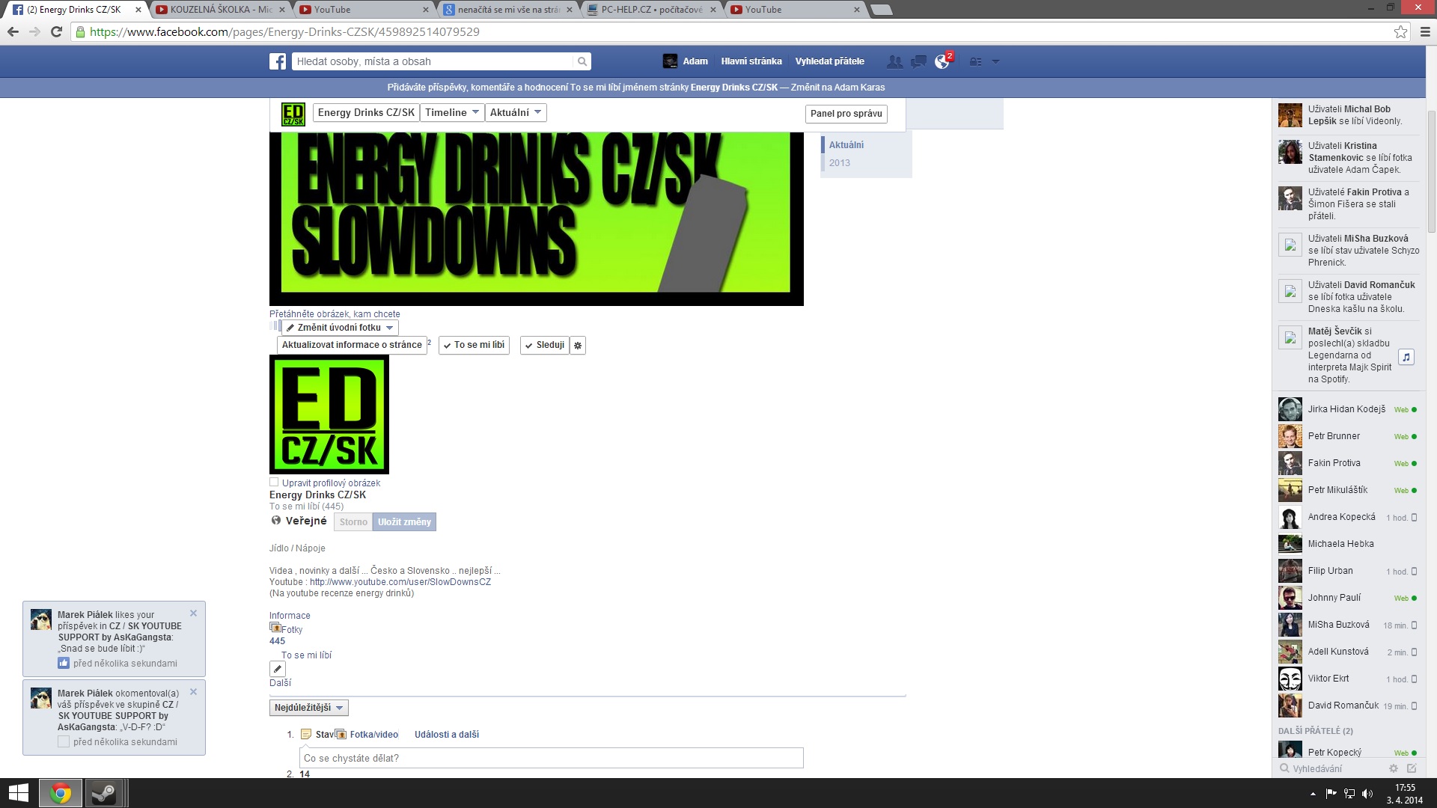
Task: Open the messages icon in the top bar
Action: click(x=918, y=61)
